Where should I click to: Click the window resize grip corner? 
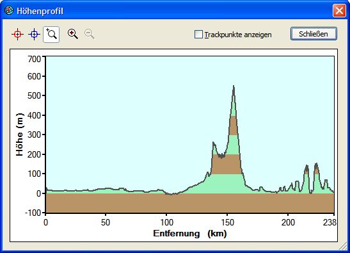pyautogui.click(x=343, y=247)
